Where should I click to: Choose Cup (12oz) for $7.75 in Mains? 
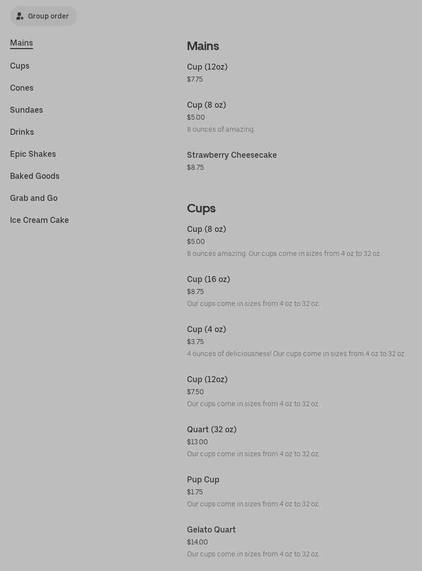point(207,67)
